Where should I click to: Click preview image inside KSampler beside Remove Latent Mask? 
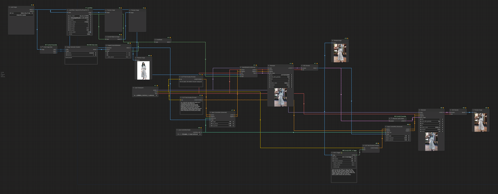click(x=431, y=141)
